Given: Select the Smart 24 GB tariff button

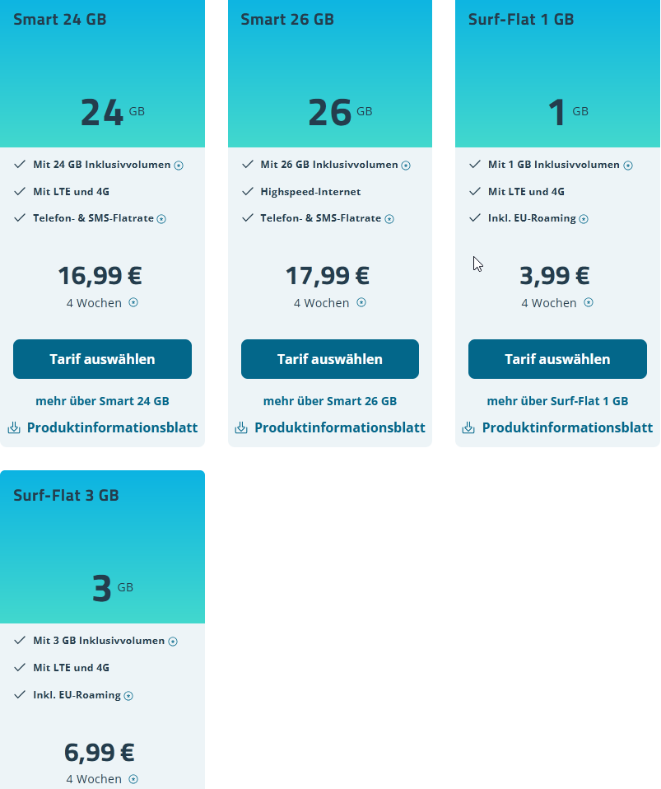Looking at the screenshot, I should point(102,359).
